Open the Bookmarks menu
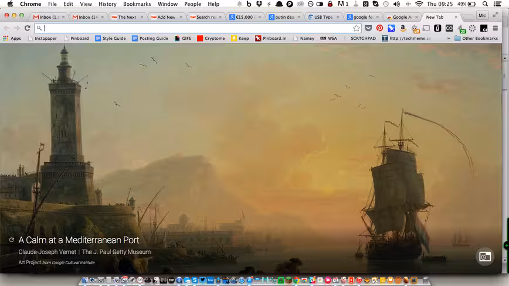509x286 pixels. click(x=137, y=4)
